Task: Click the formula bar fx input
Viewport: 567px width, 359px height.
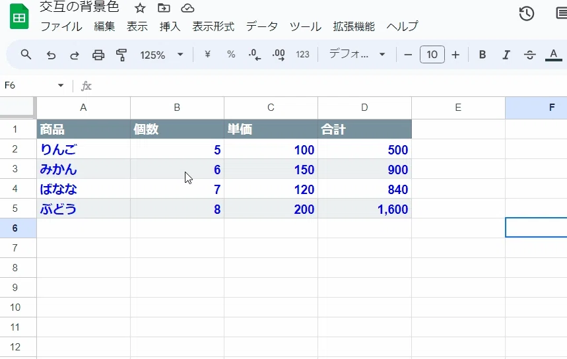Action: 329,86
